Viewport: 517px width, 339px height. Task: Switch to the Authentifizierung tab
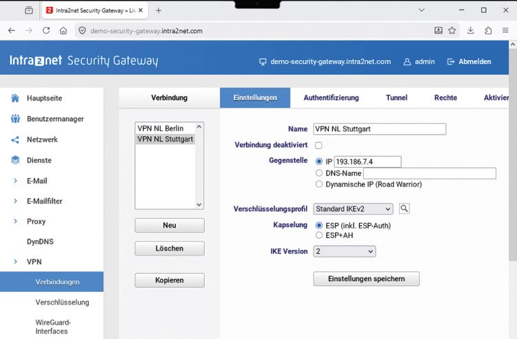(331, 98)
